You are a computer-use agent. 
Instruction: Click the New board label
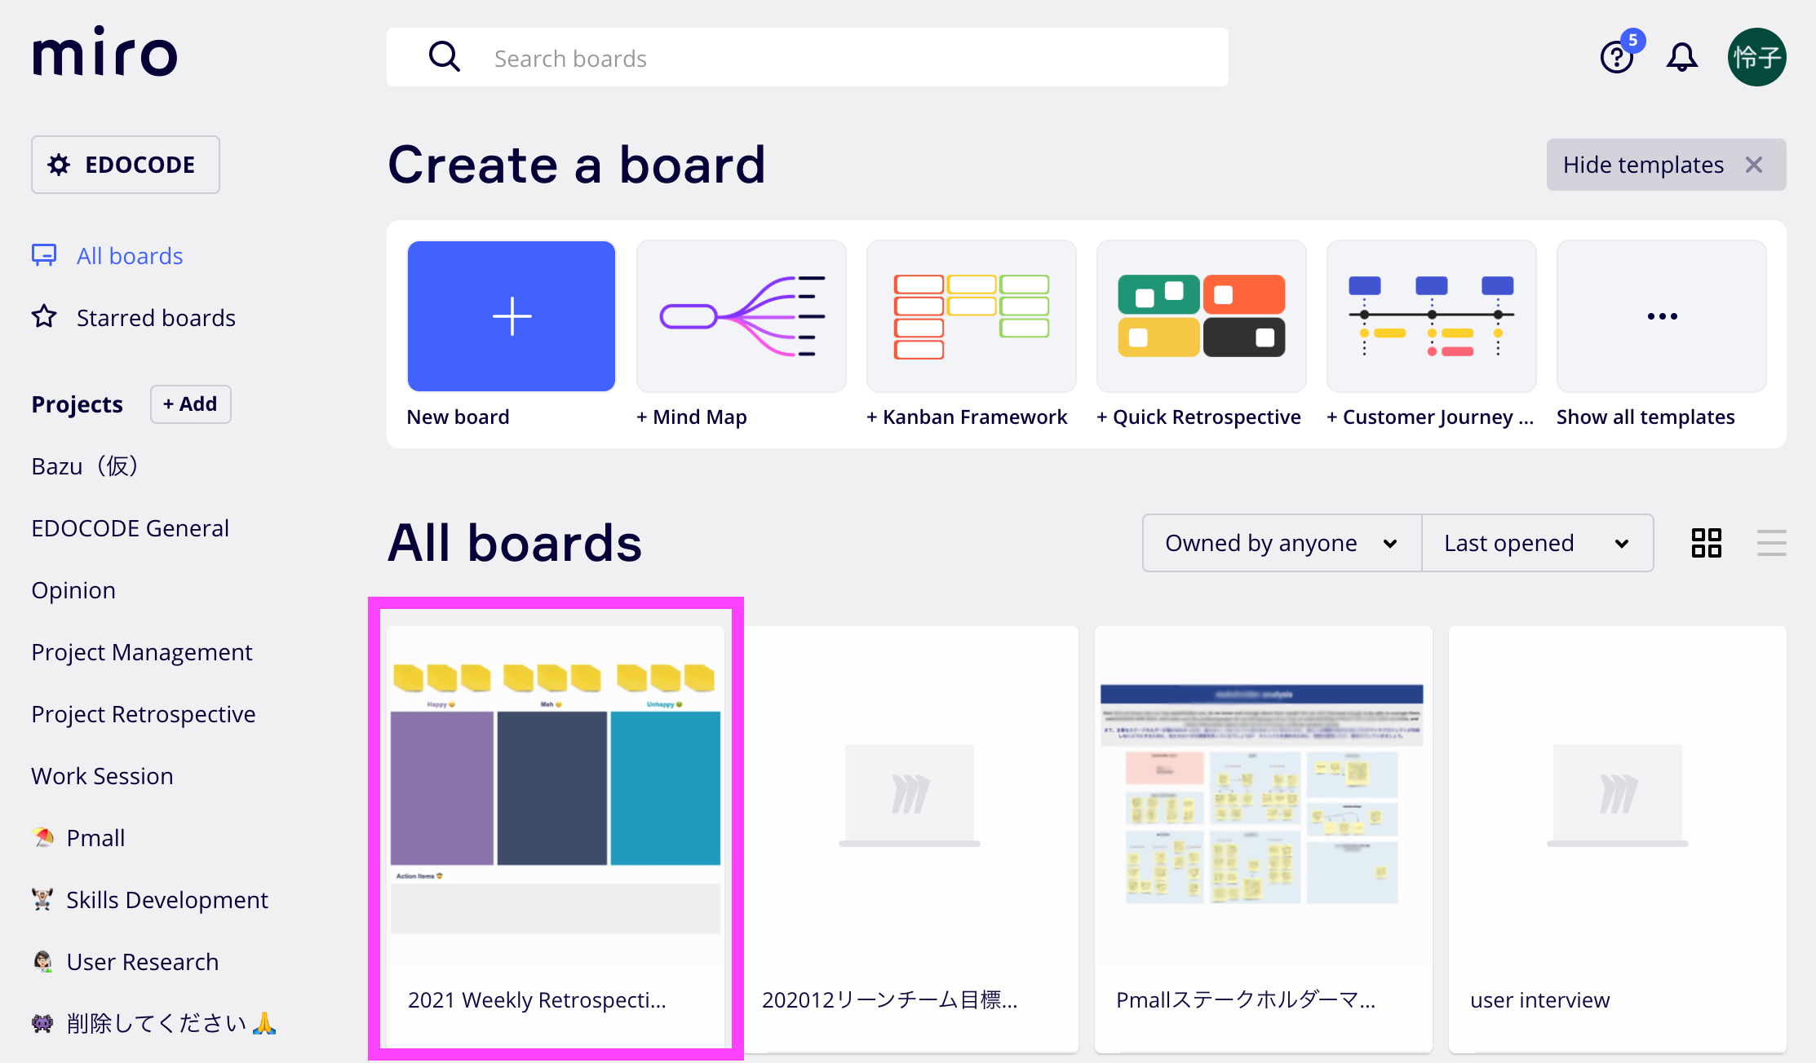[x=458, y=417]
